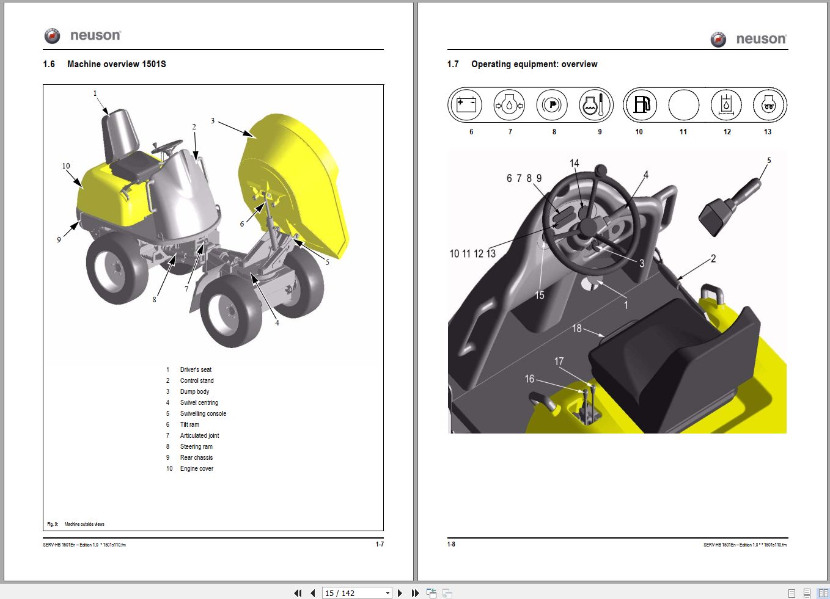Click the fuel gauge symbol labeled 10

tap(639, 104)
